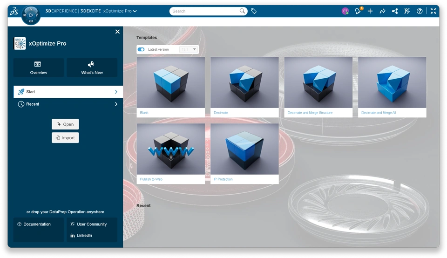447x258 pixels.
Task: Click the plus add icon
Action: (370, 11)
